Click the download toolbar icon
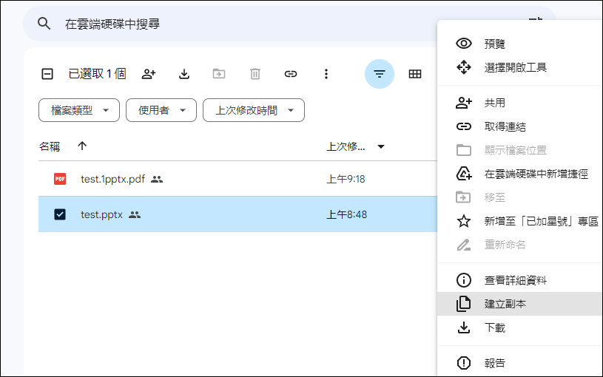 pos(184,74)
